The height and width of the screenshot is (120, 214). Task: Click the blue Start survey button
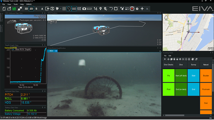click(x=193, y=76)
